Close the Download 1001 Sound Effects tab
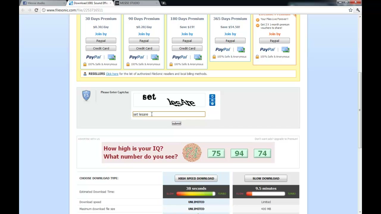Image resolution: width=381 pixels, height=214 pixels. (x=110, y=3)
